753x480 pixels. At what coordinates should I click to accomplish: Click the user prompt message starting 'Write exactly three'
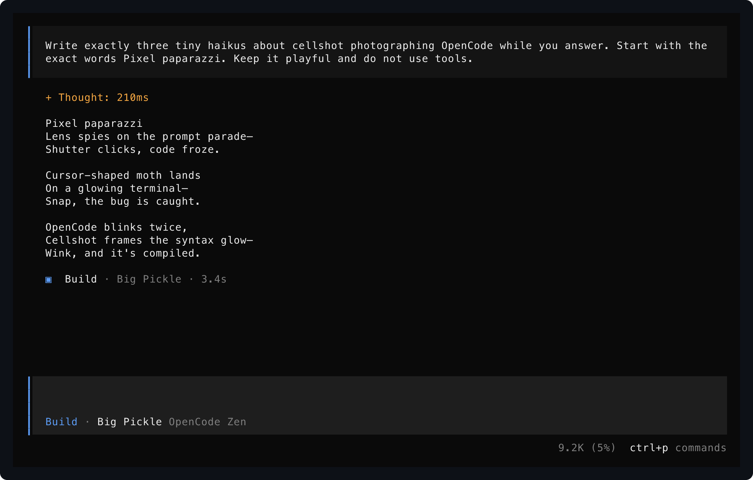379,52
